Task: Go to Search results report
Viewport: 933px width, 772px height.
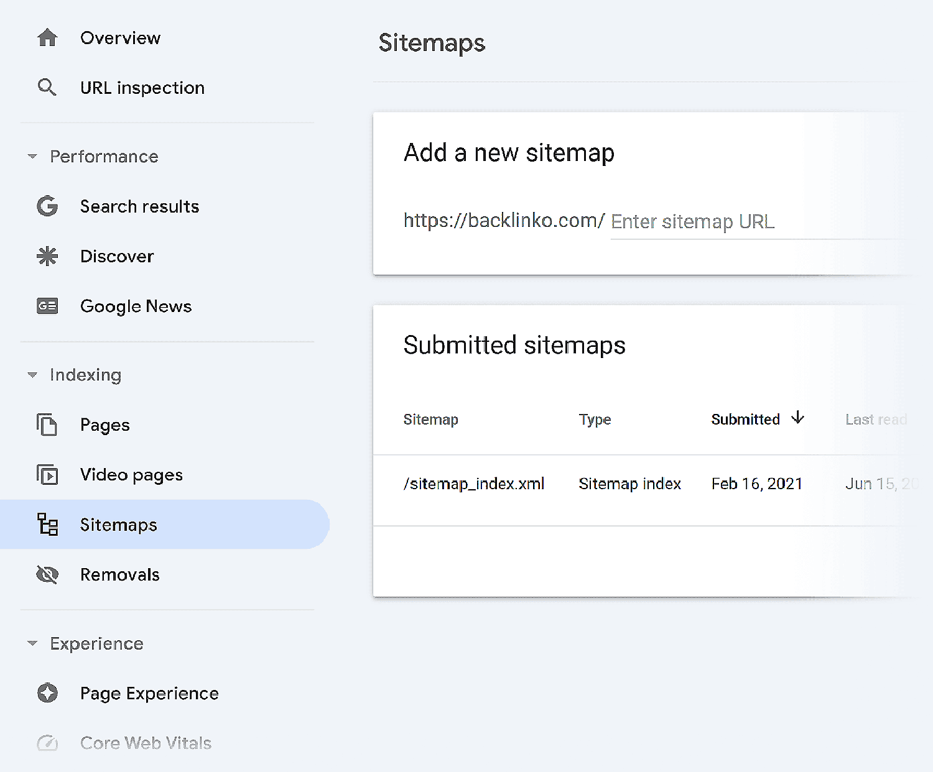Action: [x=165, y=206]
